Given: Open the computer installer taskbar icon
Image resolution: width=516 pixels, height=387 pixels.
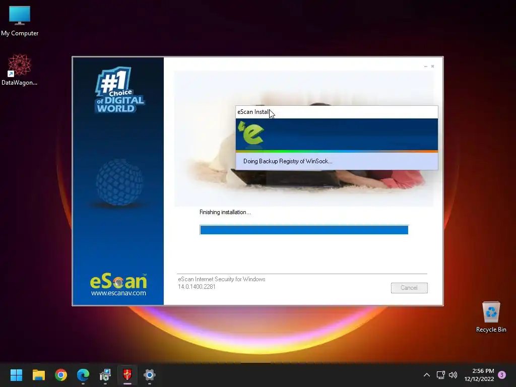Looking at the screenshot, I should (x=105, y=375).
